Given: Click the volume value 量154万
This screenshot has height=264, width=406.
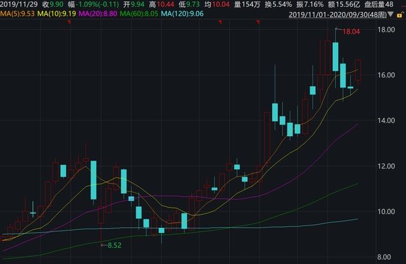Looking at the screenshot, I should (247, 4).
